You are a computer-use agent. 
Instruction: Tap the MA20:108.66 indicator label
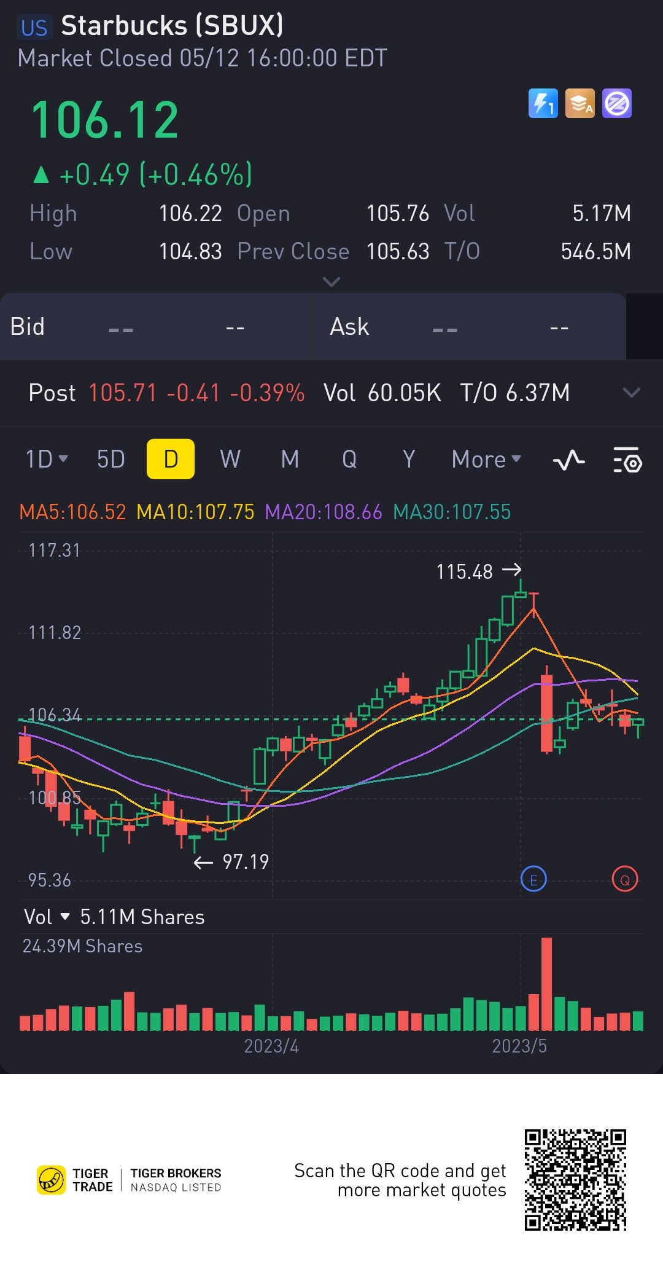[324, 512]
